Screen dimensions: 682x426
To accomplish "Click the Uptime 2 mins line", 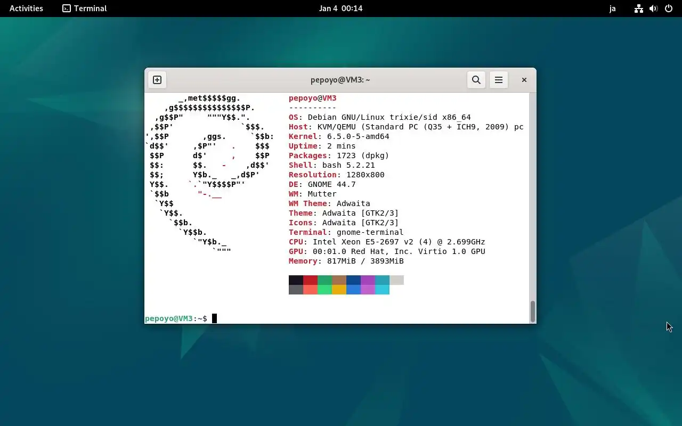I will coord(322,146).
